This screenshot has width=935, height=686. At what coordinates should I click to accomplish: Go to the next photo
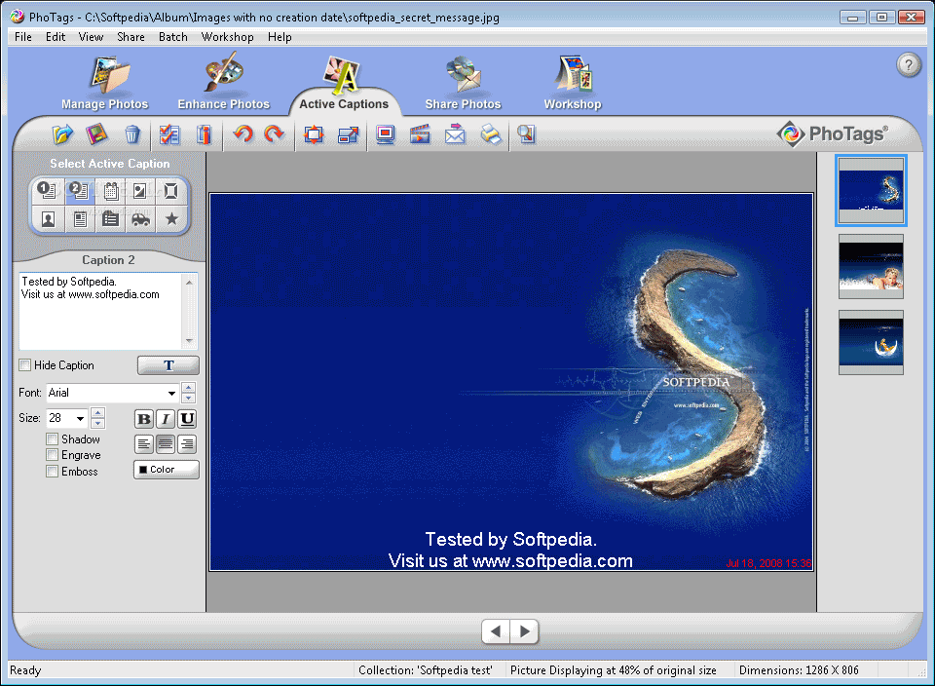pos(524,631)
